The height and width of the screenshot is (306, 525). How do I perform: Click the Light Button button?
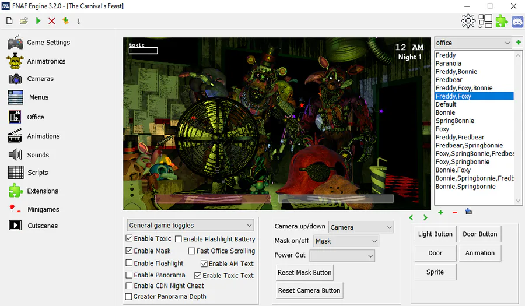435,234
